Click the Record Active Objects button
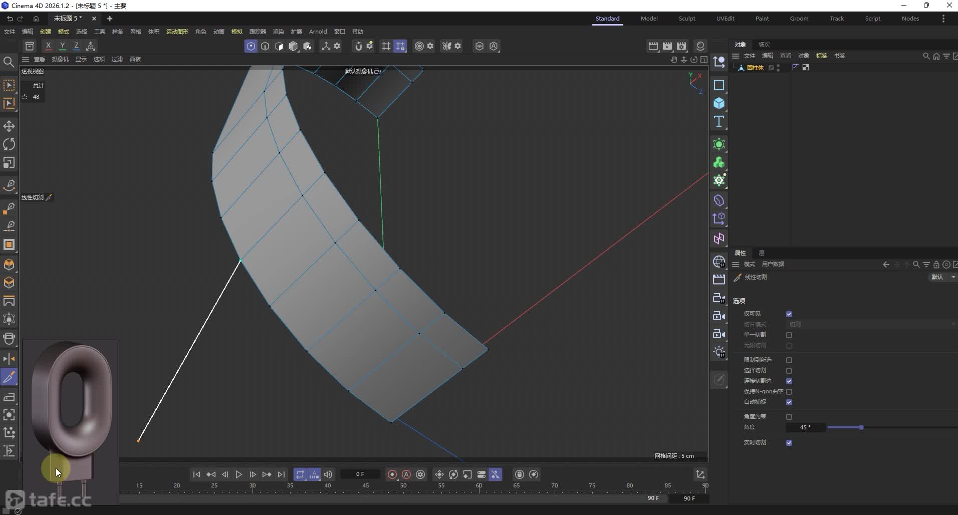The image size is (958, 515). point(392,474)
